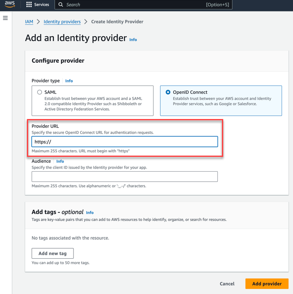
Task: Go to IAM breadcrumb link
Action: pos(29,22)
